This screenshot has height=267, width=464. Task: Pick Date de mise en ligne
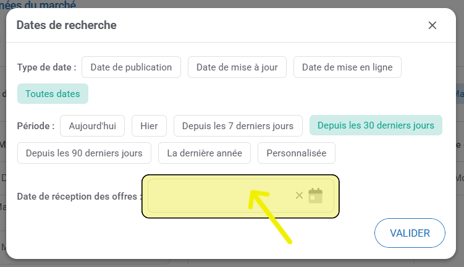(347, 67)
